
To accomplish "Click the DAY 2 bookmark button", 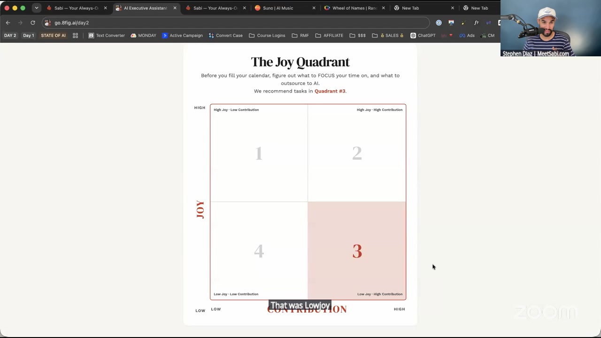I will [x=10, y=35].
